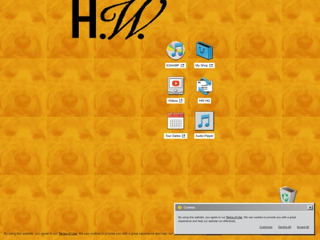Click the Tour Dates label link
The image size is (320, 240).
coord(175,136)
